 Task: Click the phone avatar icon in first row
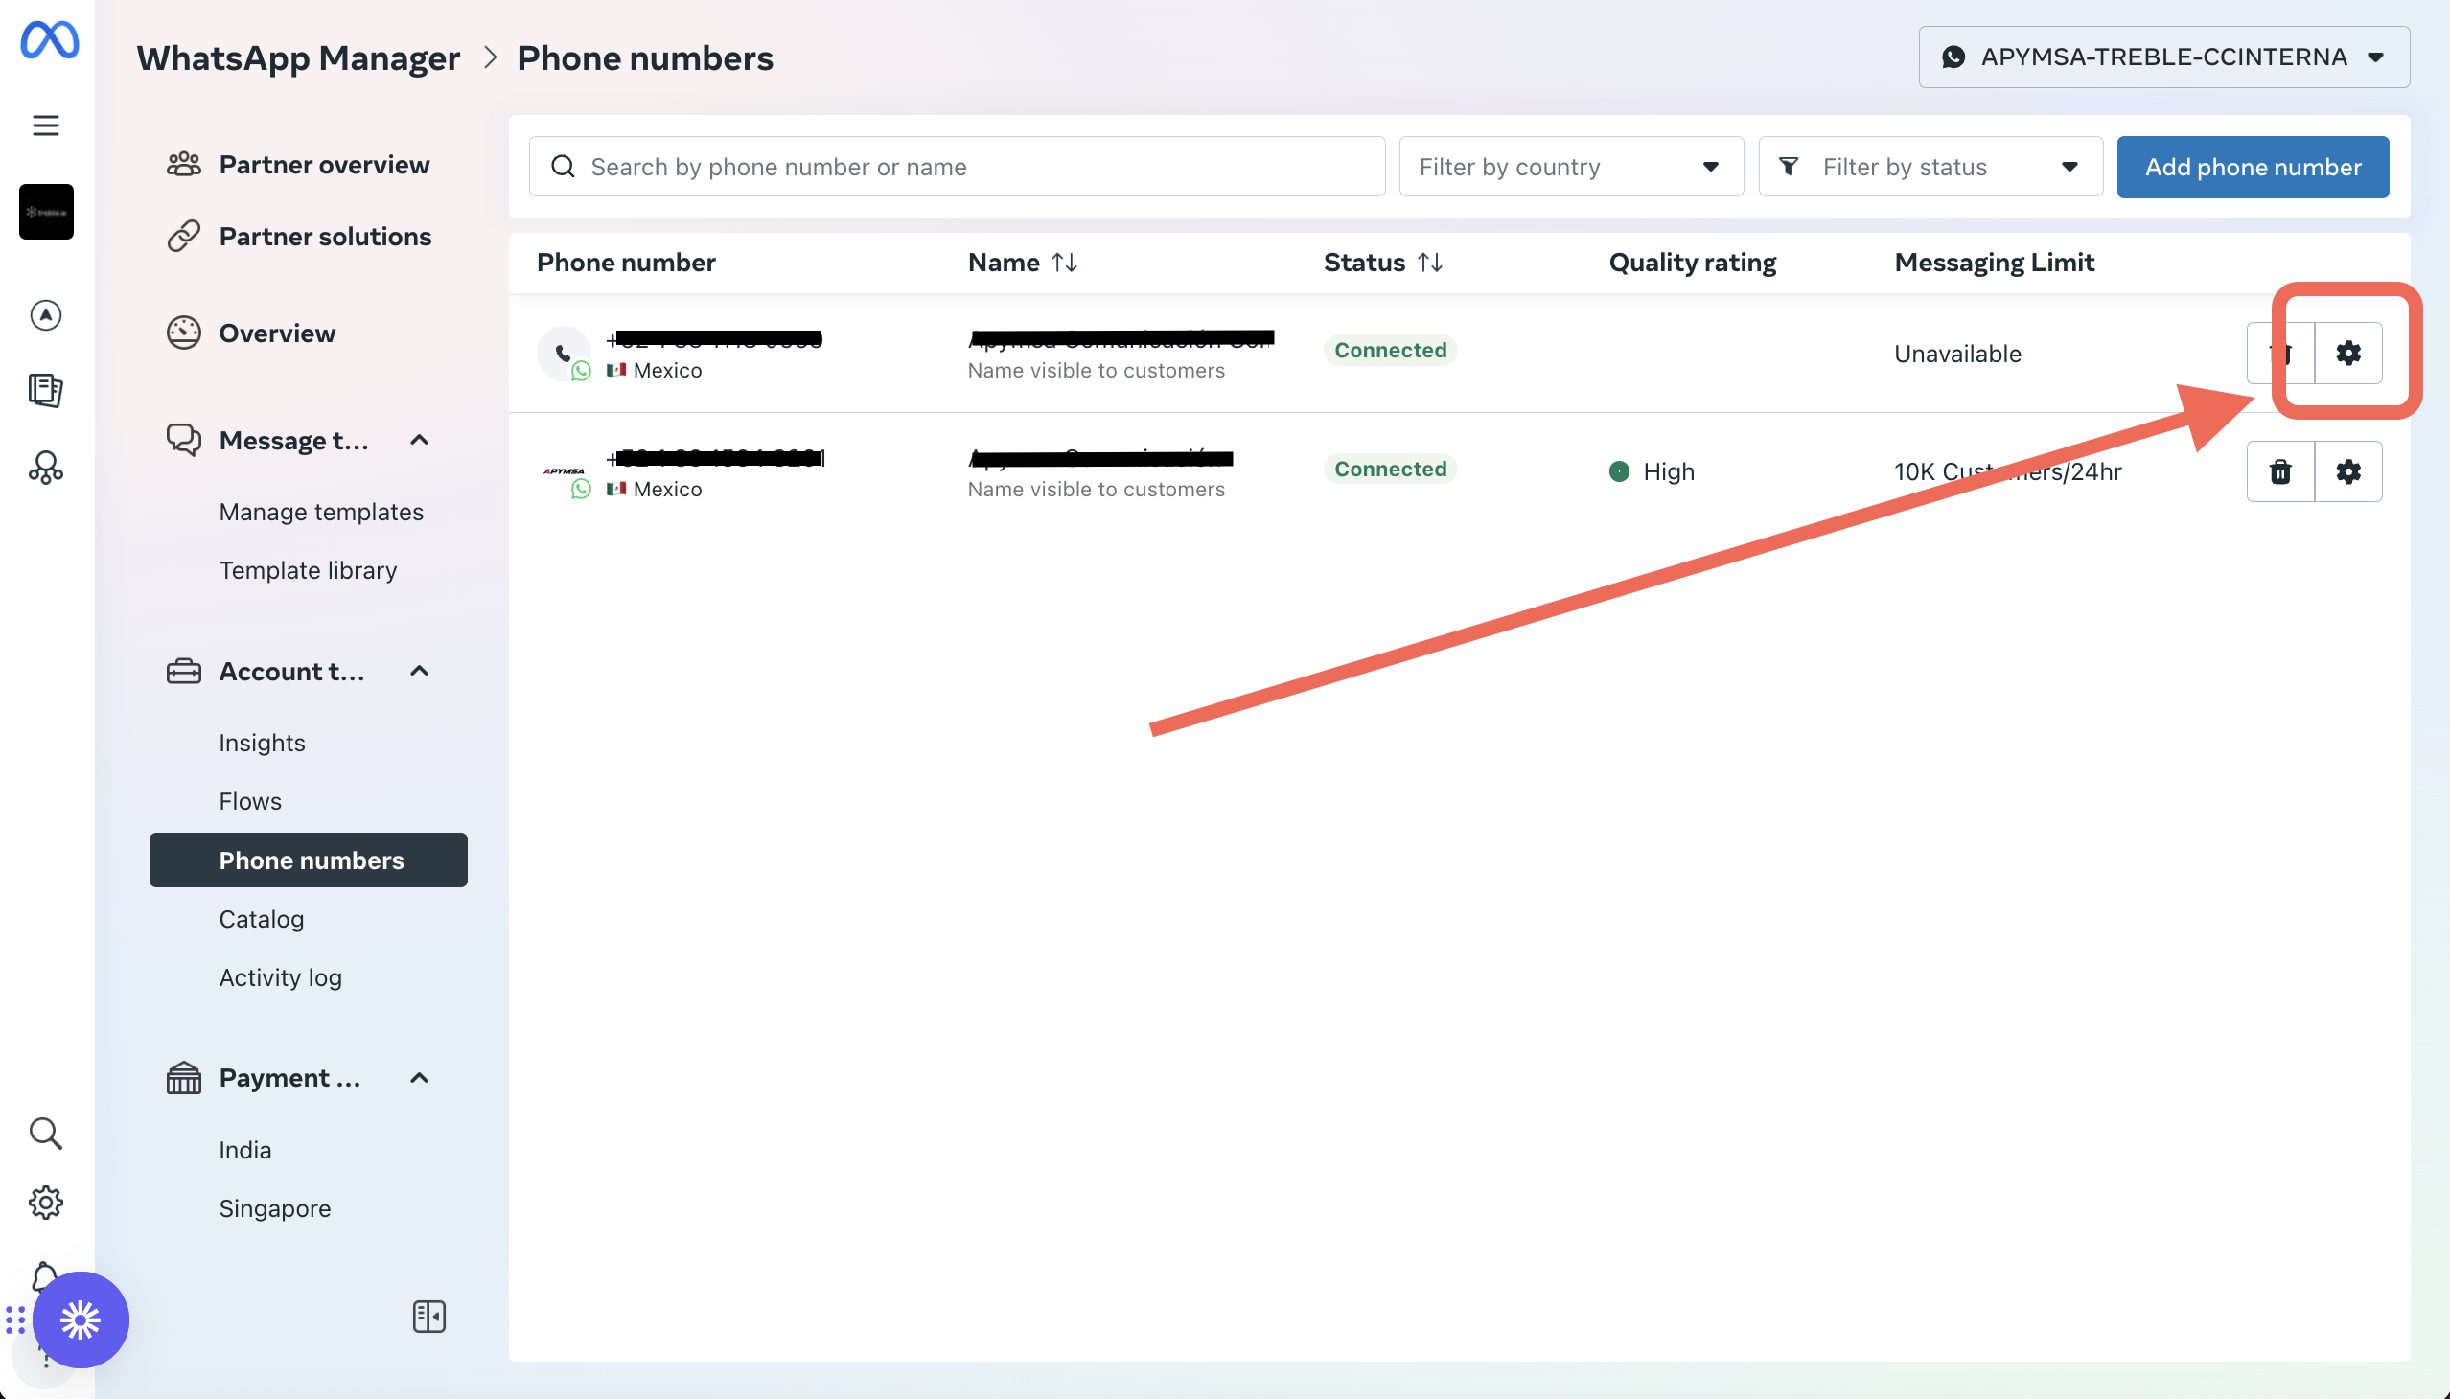565,354
